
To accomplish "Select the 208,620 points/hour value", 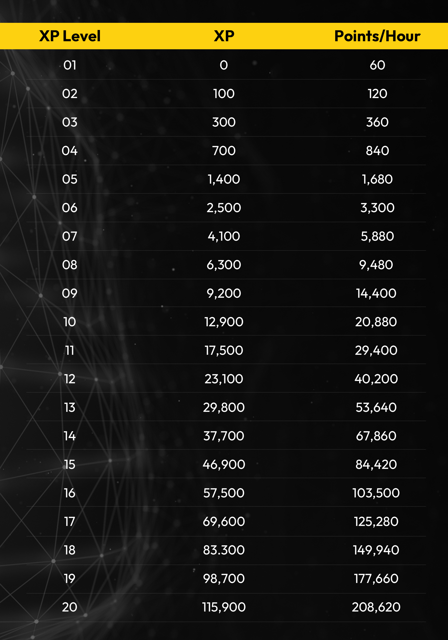I will [x=376, y=607].
